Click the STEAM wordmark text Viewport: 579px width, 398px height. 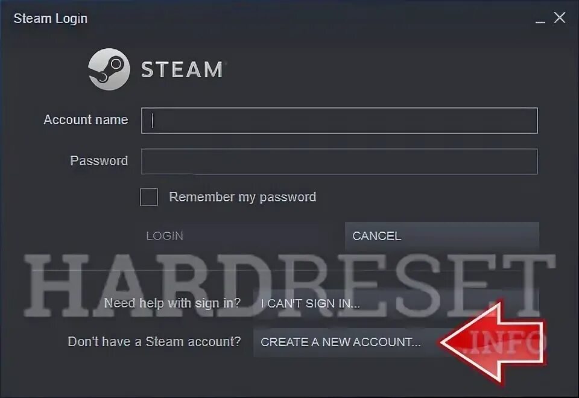tap(182, 70)
